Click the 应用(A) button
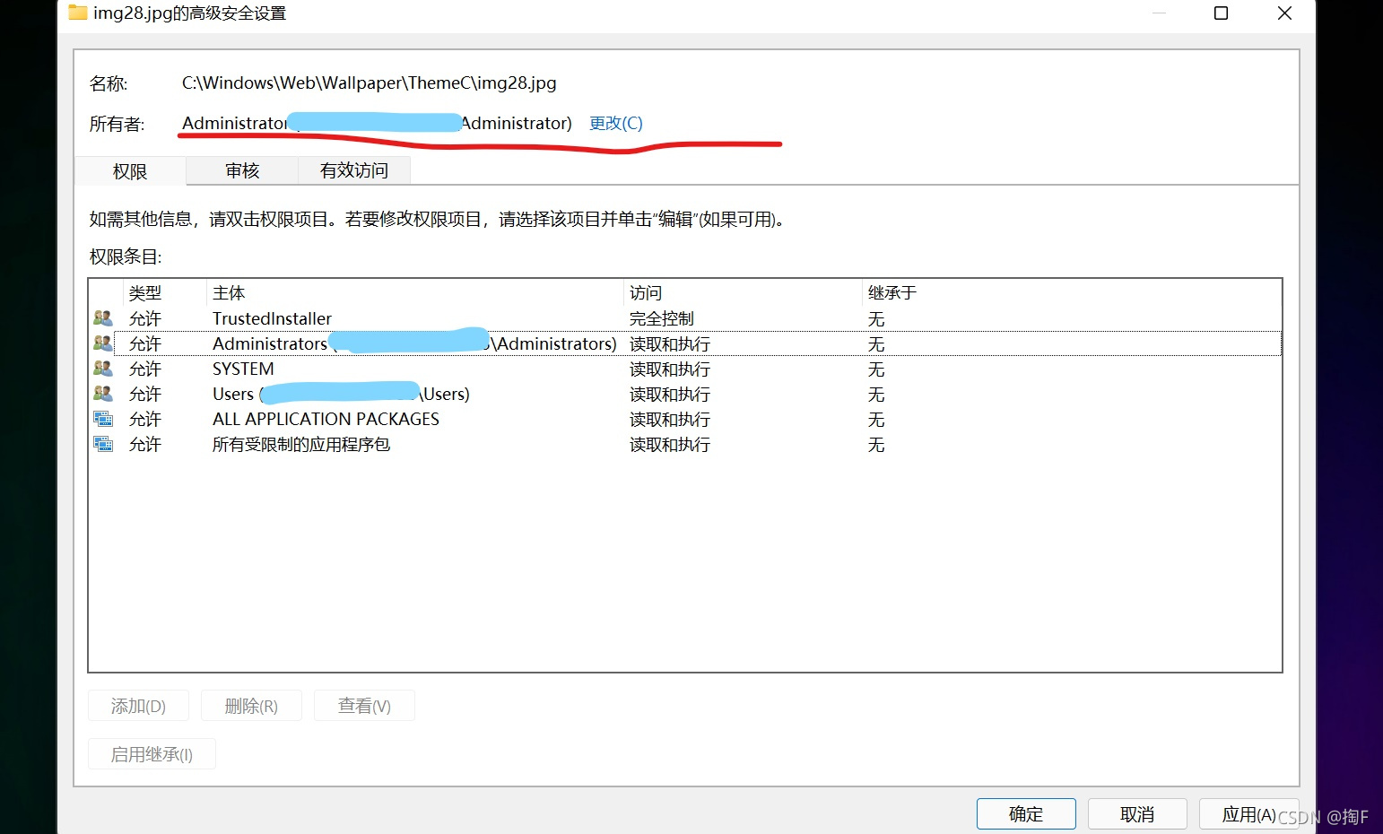The image size is (1383, 834). (x=1248, y=814)
